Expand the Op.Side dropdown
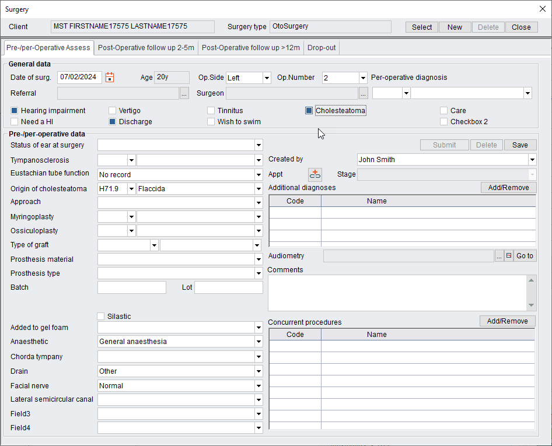552x446 pixels. click(267, 78)
